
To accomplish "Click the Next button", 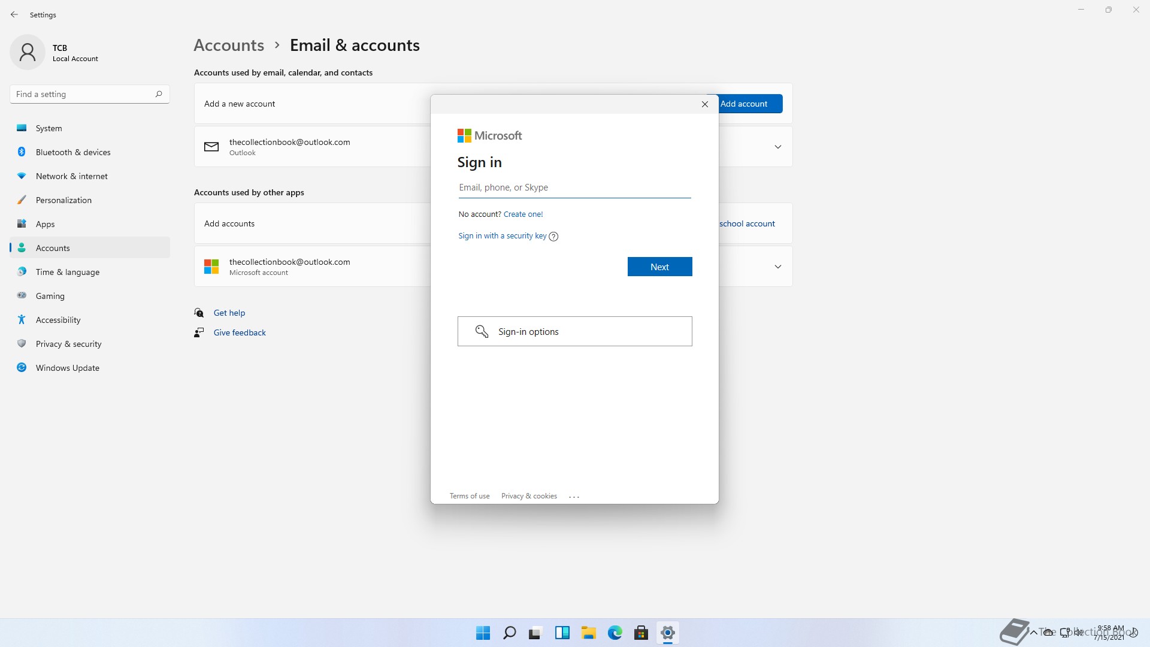I will pos(659,267).
